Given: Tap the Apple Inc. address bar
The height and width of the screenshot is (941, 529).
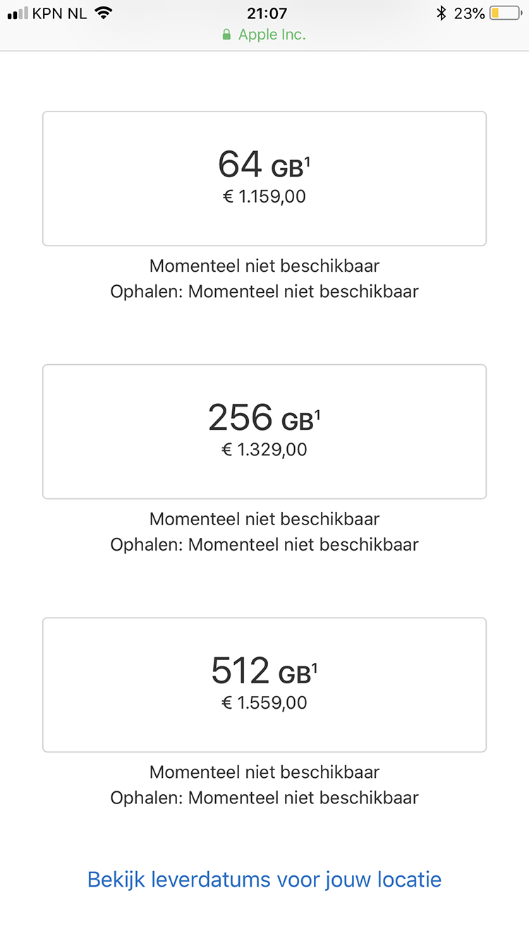Looking at the screenshot, I should [264, 35].
